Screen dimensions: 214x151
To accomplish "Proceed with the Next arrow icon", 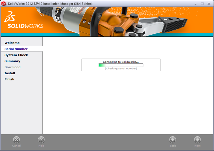I will tap(198, 140).
